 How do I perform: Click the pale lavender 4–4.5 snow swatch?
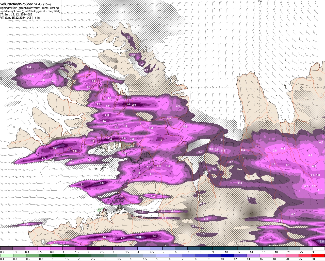click(x=144, y=248)
